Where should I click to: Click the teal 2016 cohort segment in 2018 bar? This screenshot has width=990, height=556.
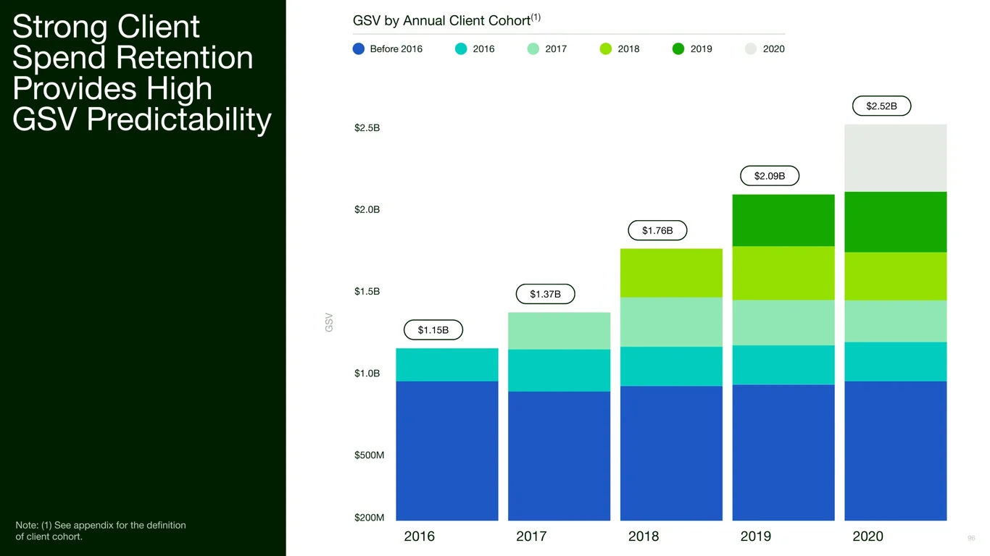[x=671, y=366]
